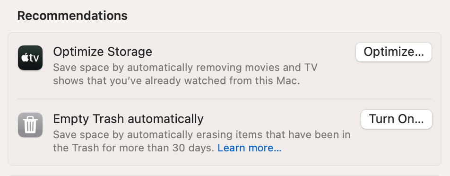This screenshot has width=450, height=176.
Task: Select the Empty Trash automatically title
Action: 128,119
